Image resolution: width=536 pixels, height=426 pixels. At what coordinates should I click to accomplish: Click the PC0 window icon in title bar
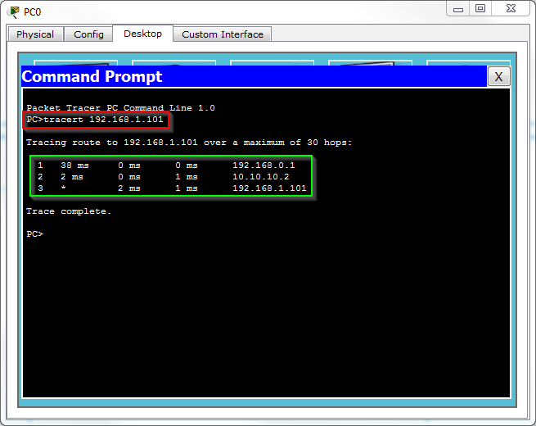click(x=13, y=11)
